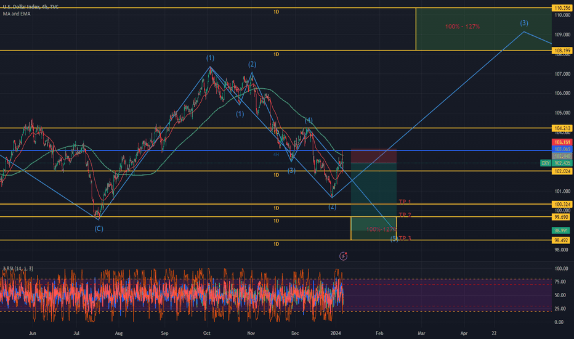Click the (3) wave label in the upper green zone
This screenshot has height=339, width=574.
point(524,23)
